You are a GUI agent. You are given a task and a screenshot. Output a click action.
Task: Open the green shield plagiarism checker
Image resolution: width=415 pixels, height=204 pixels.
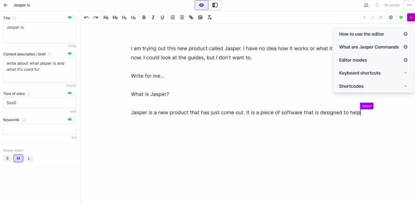[x=401, y=17]
